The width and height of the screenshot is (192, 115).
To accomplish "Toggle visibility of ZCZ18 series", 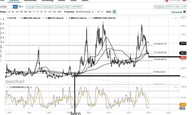I will (x=8, y=18).
